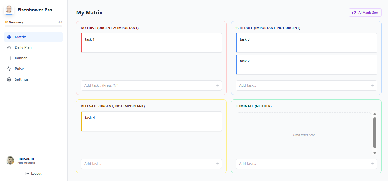The image size is (388, 181).
Task: Click the Settings gear icon
Action: coord(9,79)
